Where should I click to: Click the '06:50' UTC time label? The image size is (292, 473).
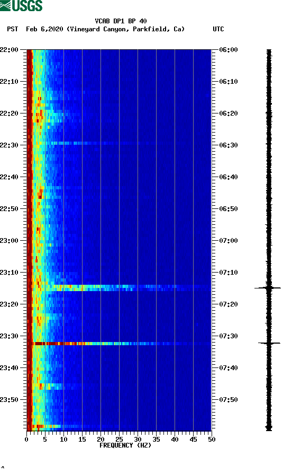pyautogui.click(x=229, y=209)
